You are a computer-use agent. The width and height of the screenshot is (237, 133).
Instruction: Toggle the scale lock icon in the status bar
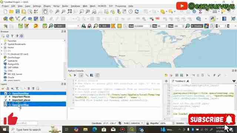[147, 123]
